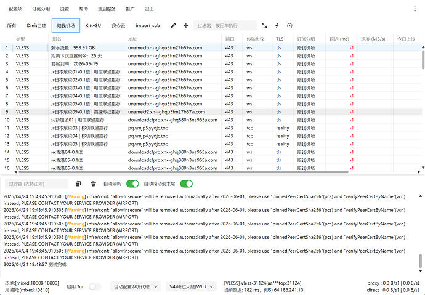Select row 3 套餐到期: 2026-05-19
The width and height of the screenshot is (425, 295).
pos(211,64)
